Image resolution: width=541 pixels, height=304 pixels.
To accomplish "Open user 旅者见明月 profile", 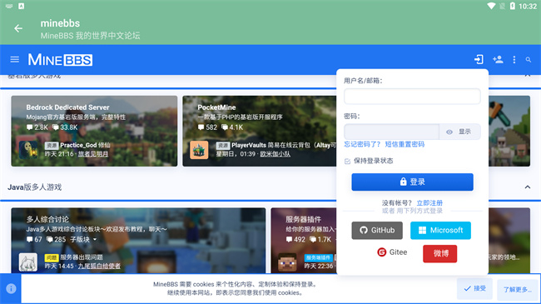I will pyautogui.click(x=93, y=154).
